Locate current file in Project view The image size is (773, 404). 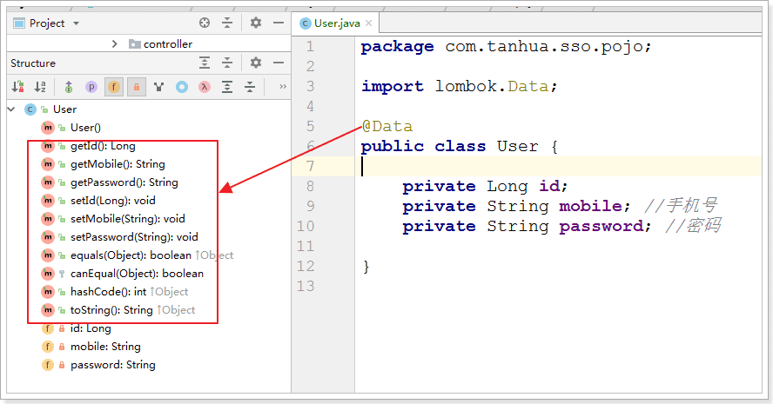(x=205, y=23)
